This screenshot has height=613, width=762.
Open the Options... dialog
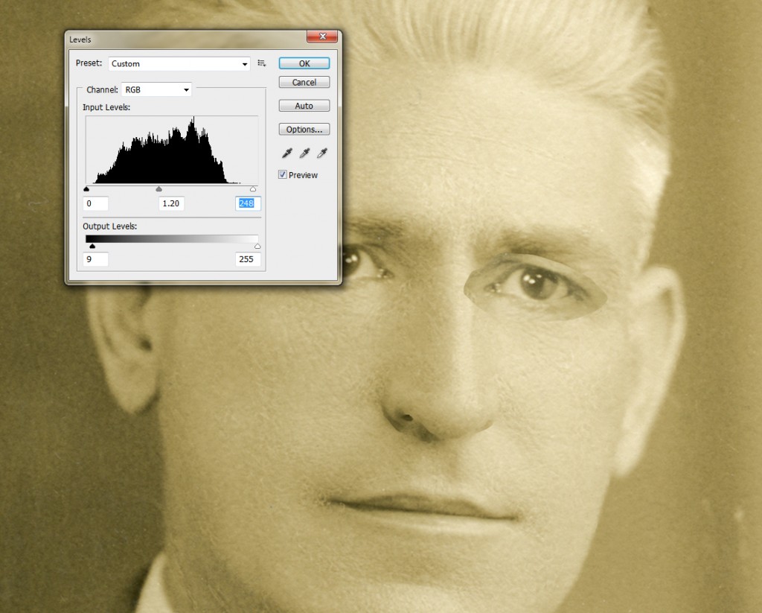pos(304,130)
